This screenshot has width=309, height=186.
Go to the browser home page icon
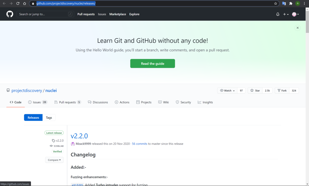pyautogui.click(x=24, y=4)
